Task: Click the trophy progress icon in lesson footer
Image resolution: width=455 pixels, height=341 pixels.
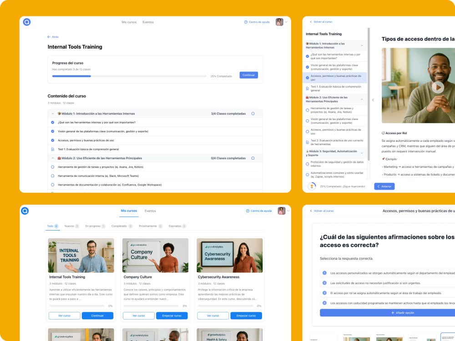Action: pos(312,186)
